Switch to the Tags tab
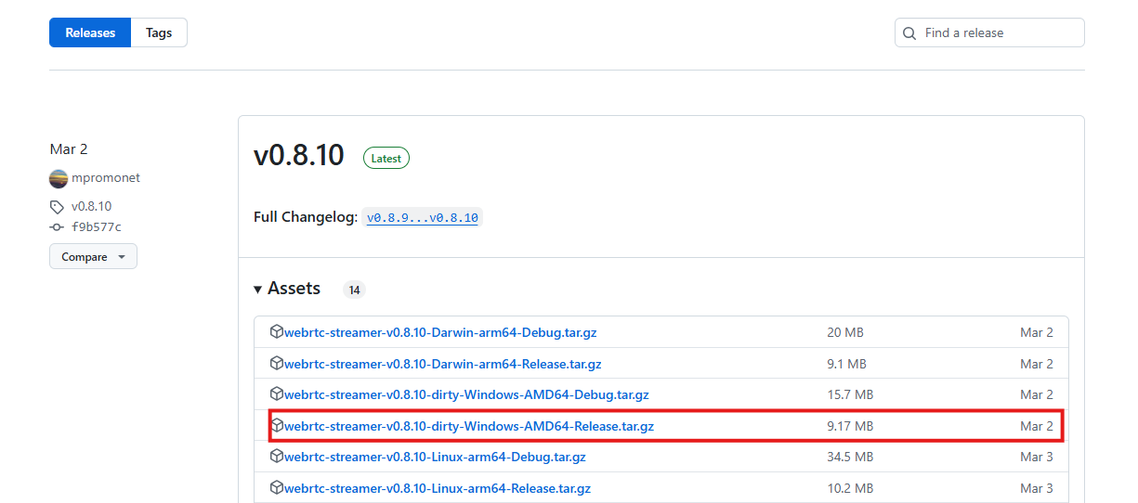1138x503 pixels. [159, 33]
